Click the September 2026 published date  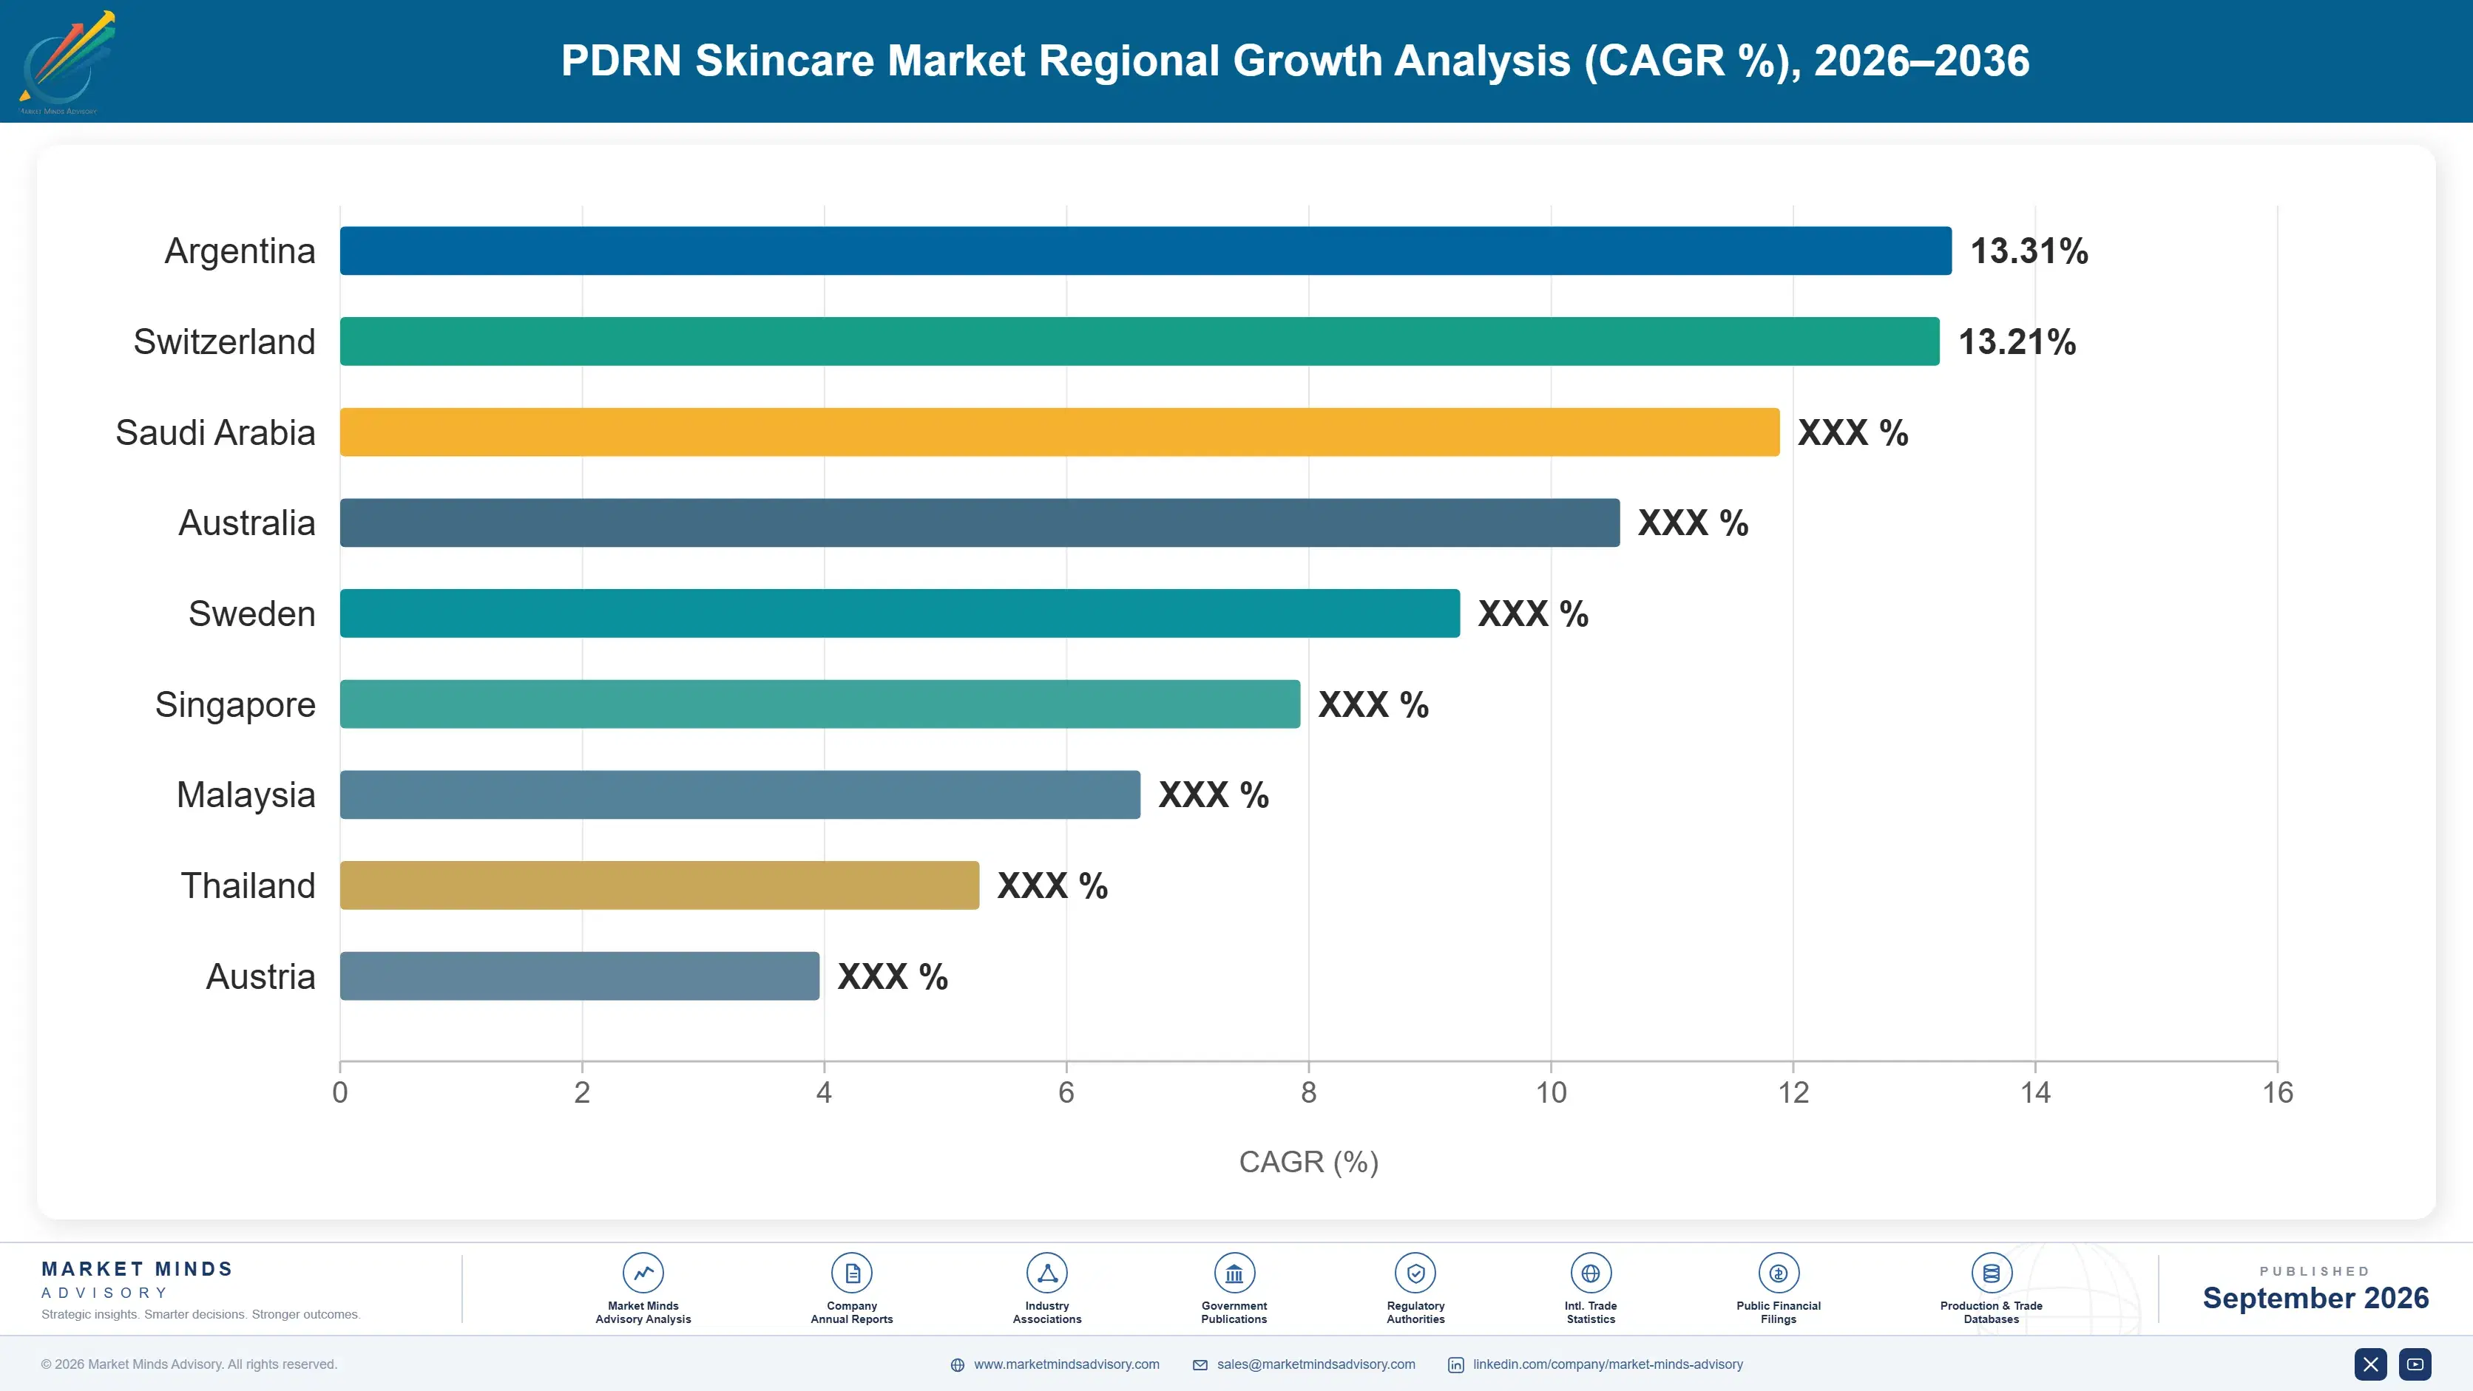tap(2315, 1298)
